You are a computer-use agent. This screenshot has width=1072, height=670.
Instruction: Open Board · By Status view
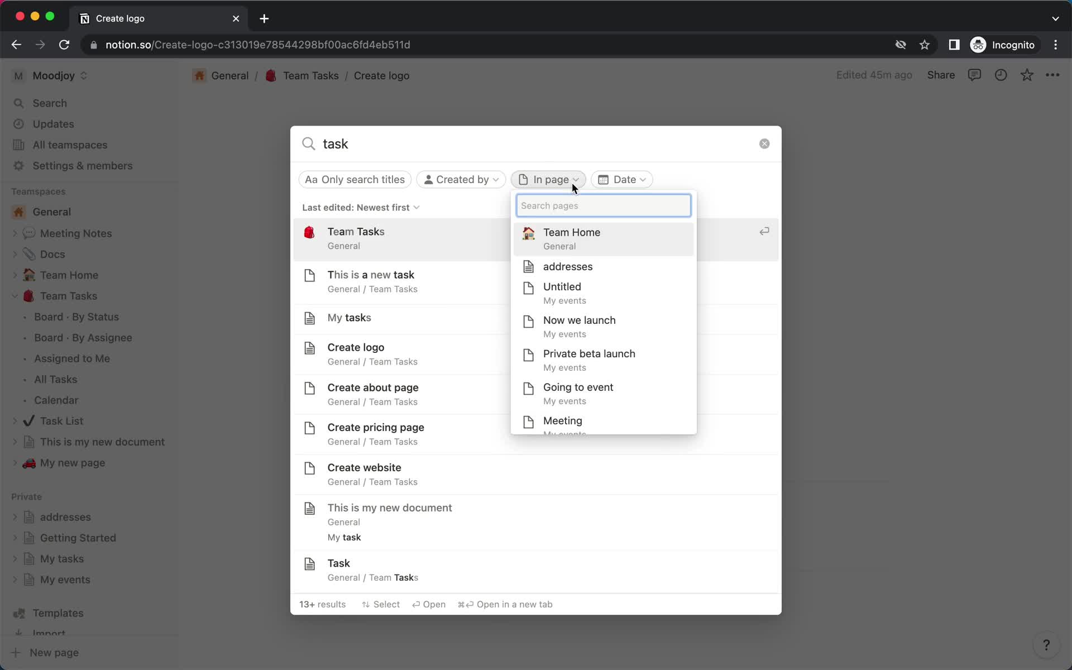[x=76, y=317]
